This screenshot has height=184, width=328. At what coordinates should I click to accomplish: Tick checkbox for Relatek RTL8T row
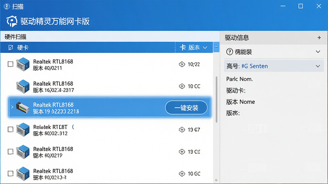(11, 130)
